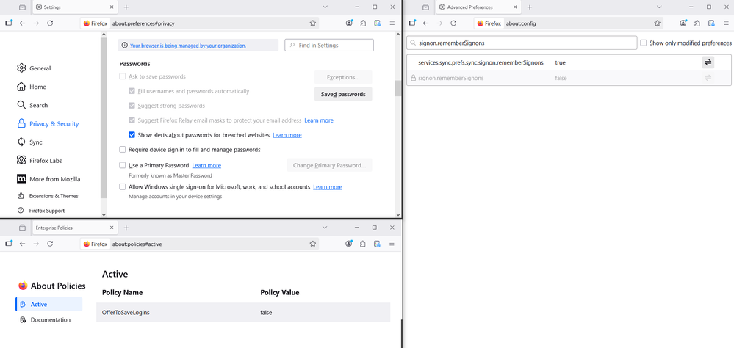This screenshot has width=734, height=348.
Task: Open the Firefox Labs section
Action: point(46,161)
